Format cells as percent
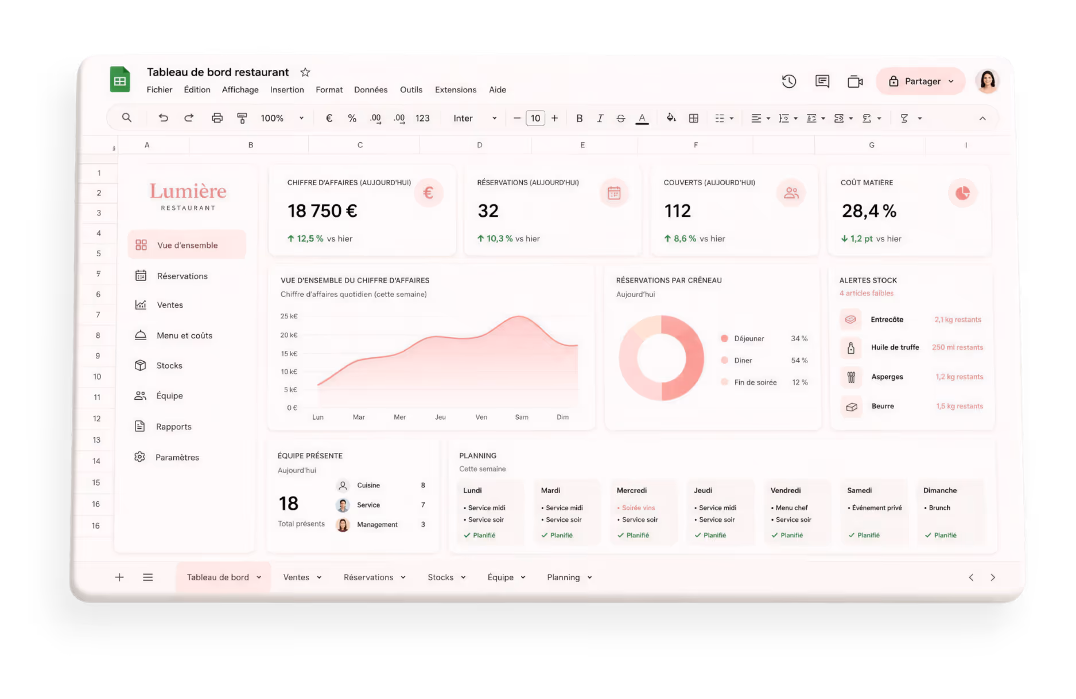Screen dimensions: 1076x699 pyautogui.click(x=352, y=118)
